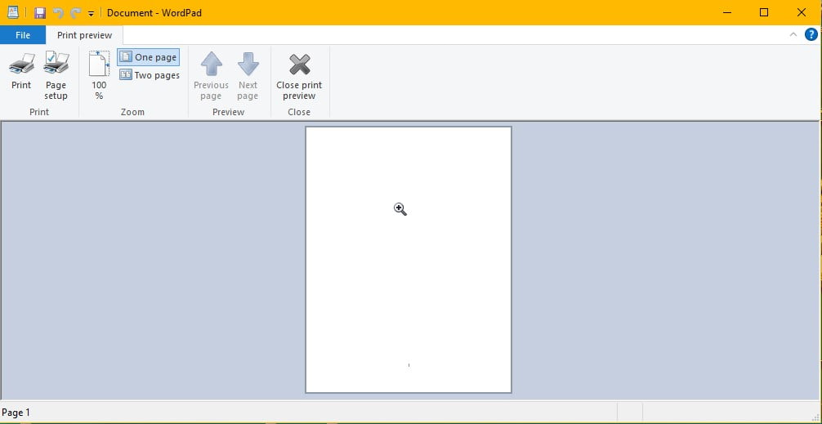
Task: Close the WordPad window
Action: pyautogui.click(x=802, y=12)
